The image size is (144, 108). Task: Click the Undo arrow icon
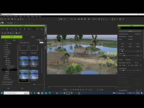[x=23, y=19]
